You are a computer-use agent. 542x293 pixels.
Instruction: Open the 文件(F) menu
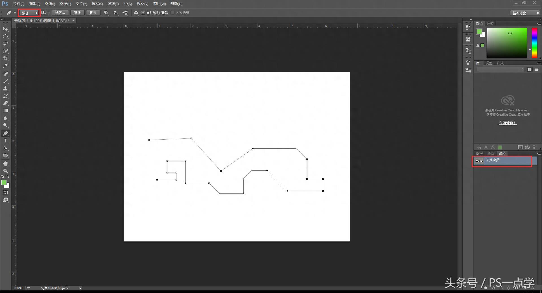[x=19, y=4]
